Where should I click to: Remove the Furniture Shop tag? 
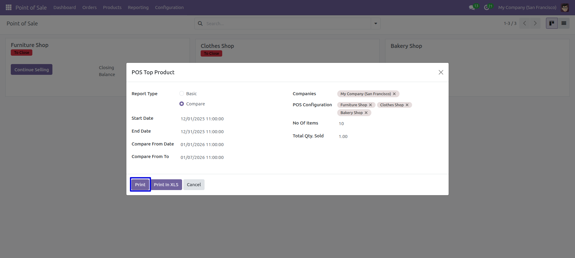coord(370,105)
